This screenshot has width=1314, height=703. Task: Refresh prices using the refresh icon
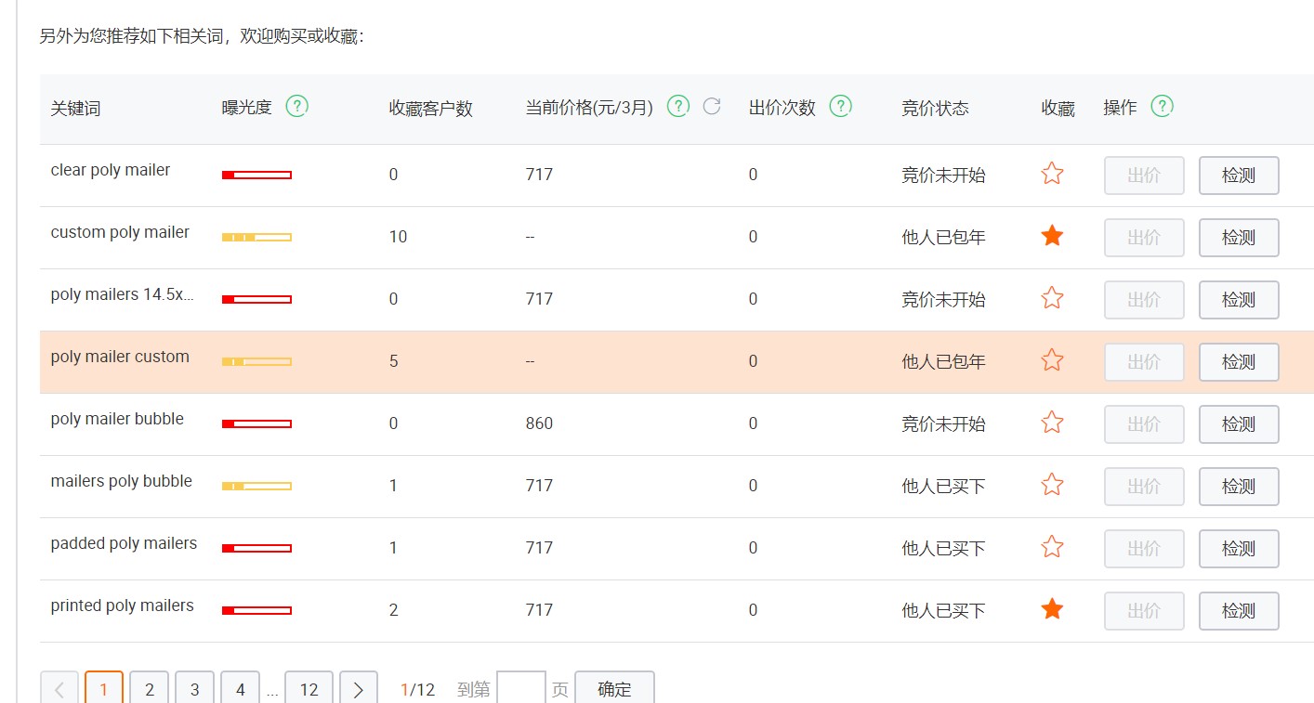[x=712, y=106]
